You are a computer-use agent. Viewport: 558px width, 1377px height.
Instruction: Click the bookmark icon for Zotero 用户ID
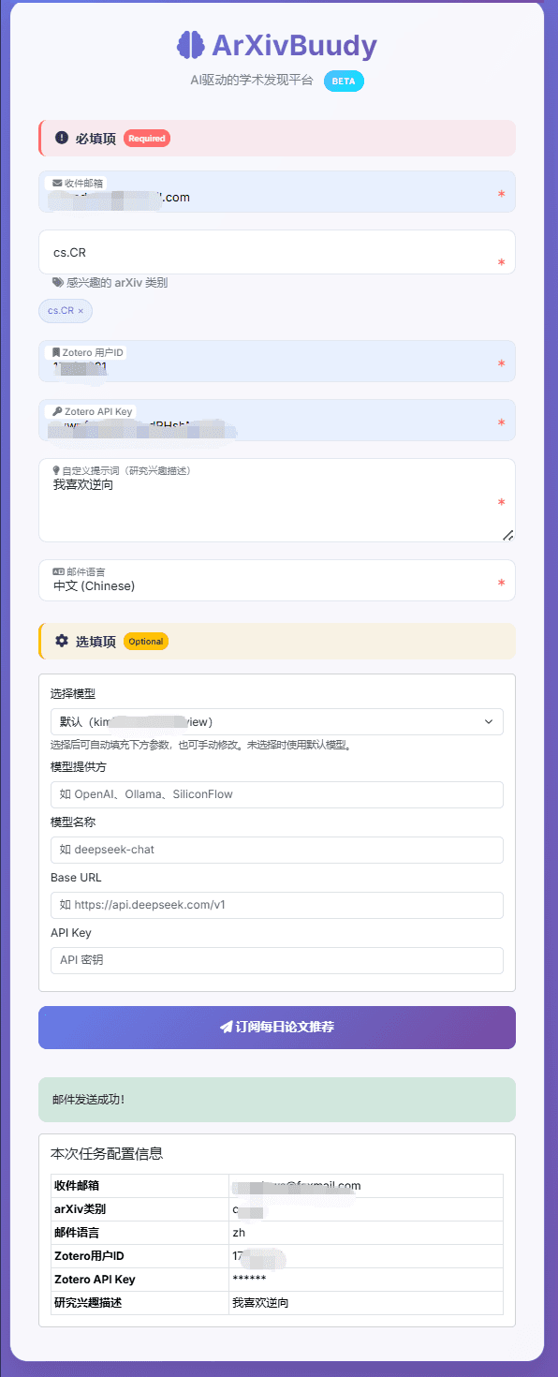click(57, 352)
